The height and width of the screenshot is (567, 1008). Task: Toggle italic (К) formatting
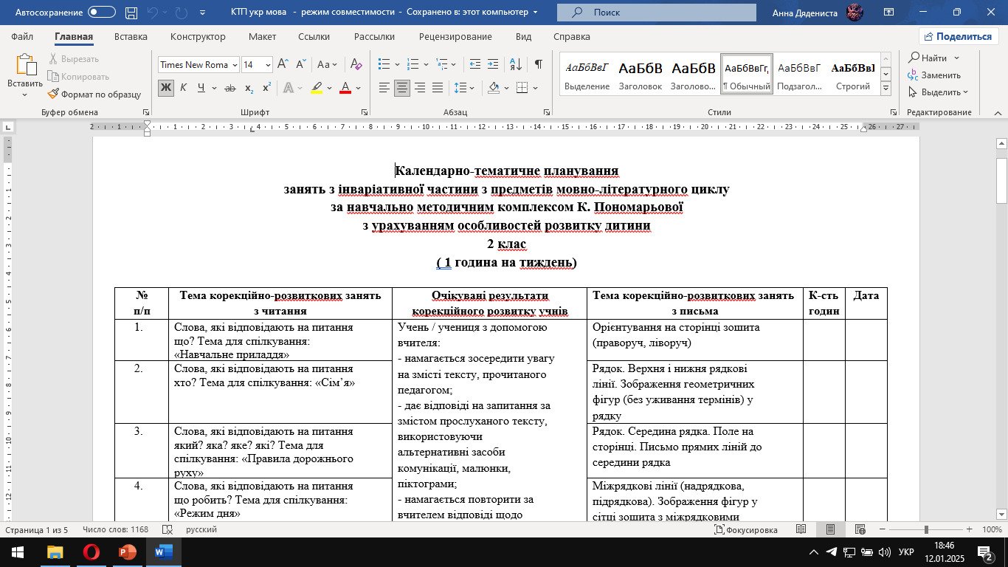pos(182,88)
